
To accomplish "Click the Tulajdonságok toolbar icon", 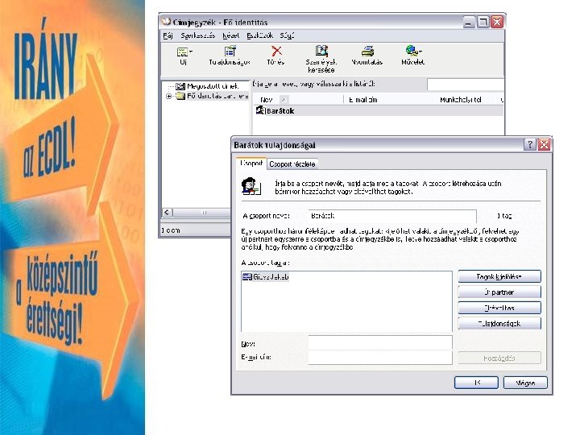I will pyautogui.click(x=230, y=51).
